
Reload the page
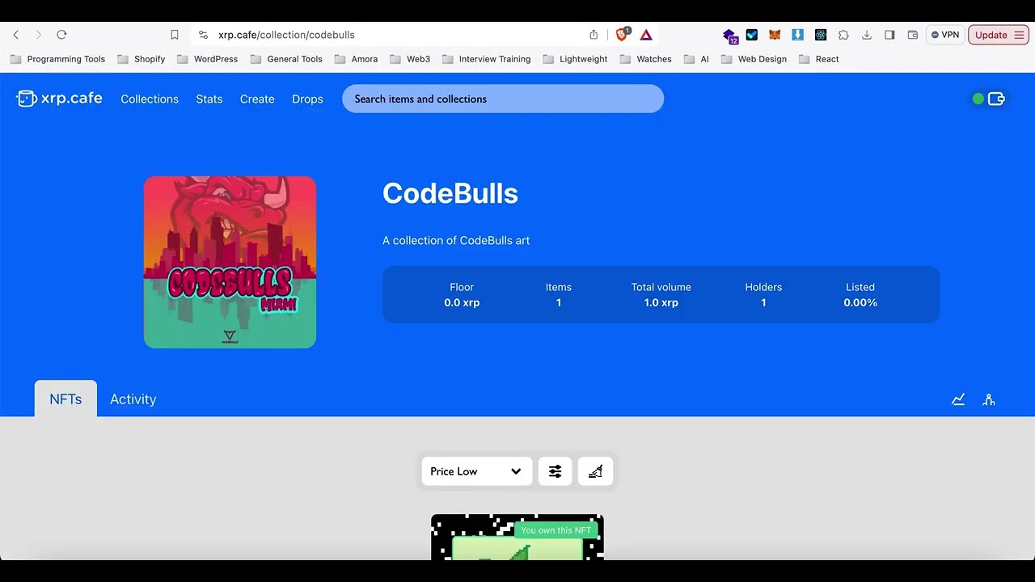[x=61, y=35]
